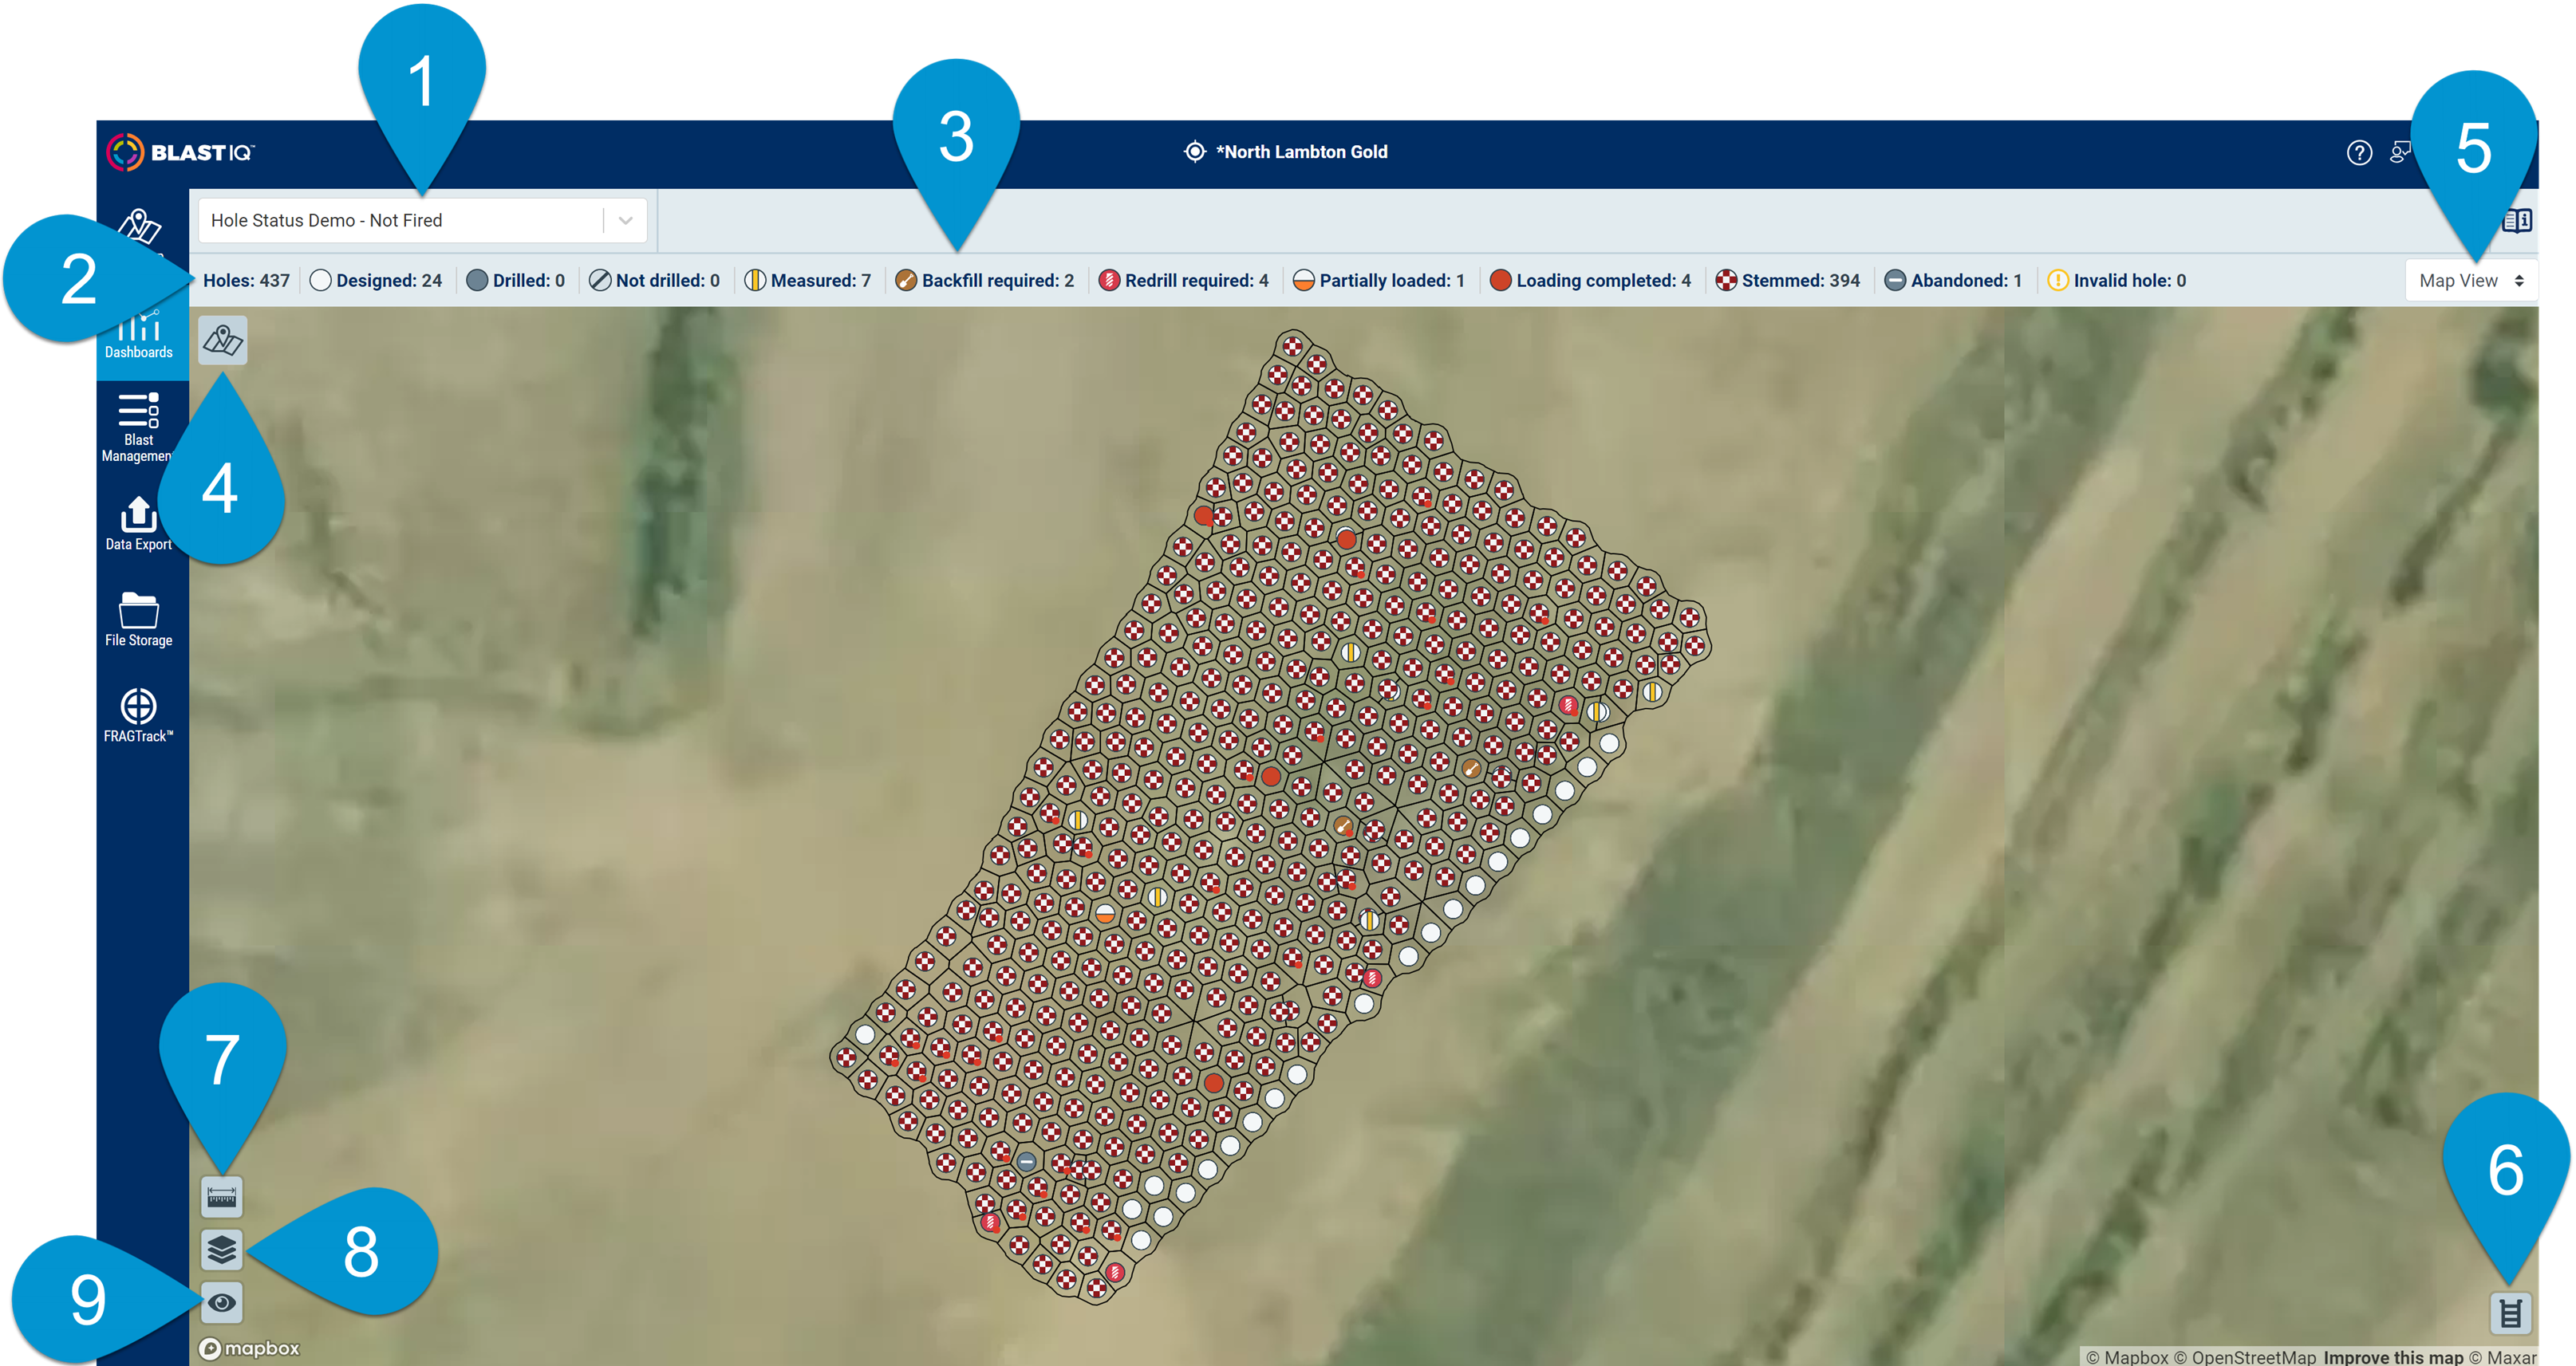Image resolution: width=2576 pixels, height=1366 pixels.
Task: Launch FRAGTrack from the sidebar
Action: [138, 715]
